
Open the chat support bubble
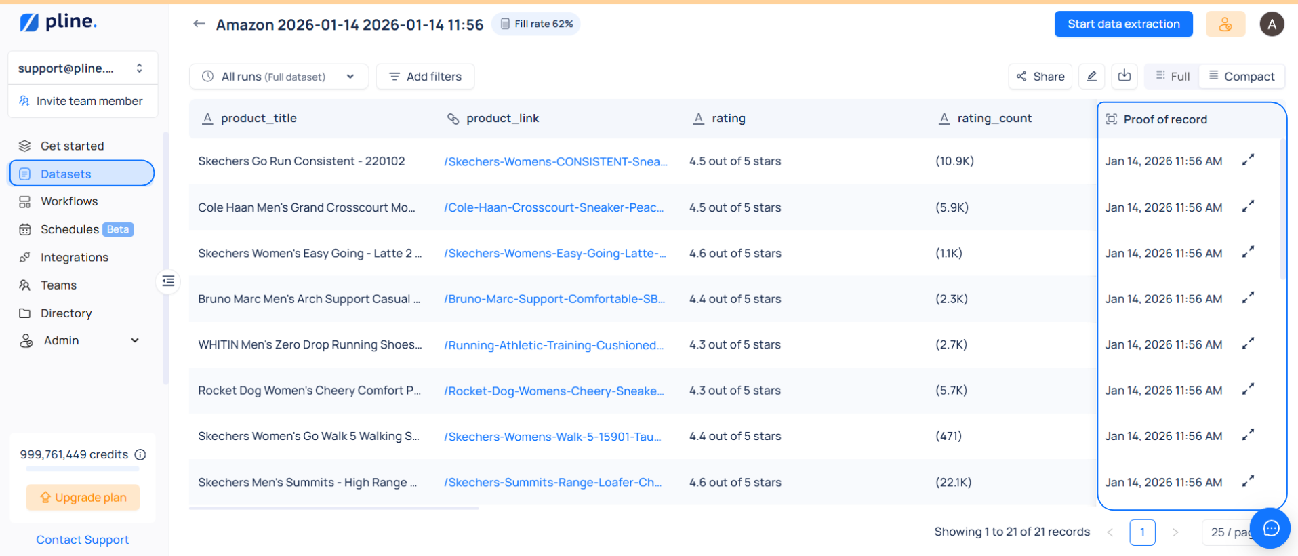click(1270, 528)
